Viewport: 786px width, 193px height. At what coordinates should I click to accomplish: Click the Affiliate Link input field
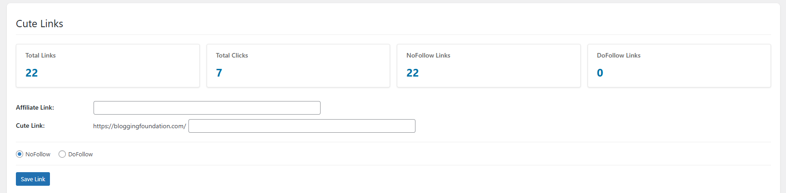click(207, 108)
